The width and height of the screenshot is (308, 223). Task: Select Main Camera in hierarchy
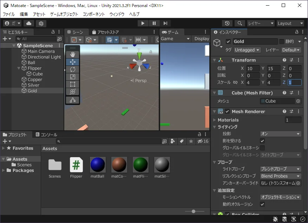41,51
